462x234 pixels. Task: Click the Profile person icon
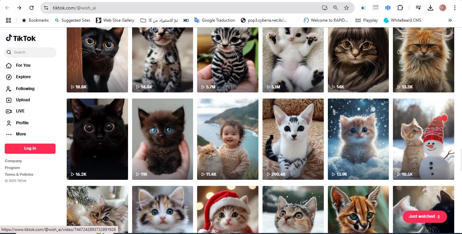pos(9,123)
